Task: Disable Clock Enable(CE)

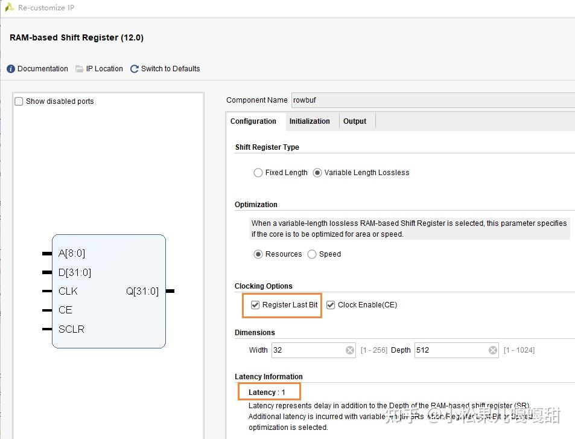Action: pyautogui.click(x=331, y=304)
